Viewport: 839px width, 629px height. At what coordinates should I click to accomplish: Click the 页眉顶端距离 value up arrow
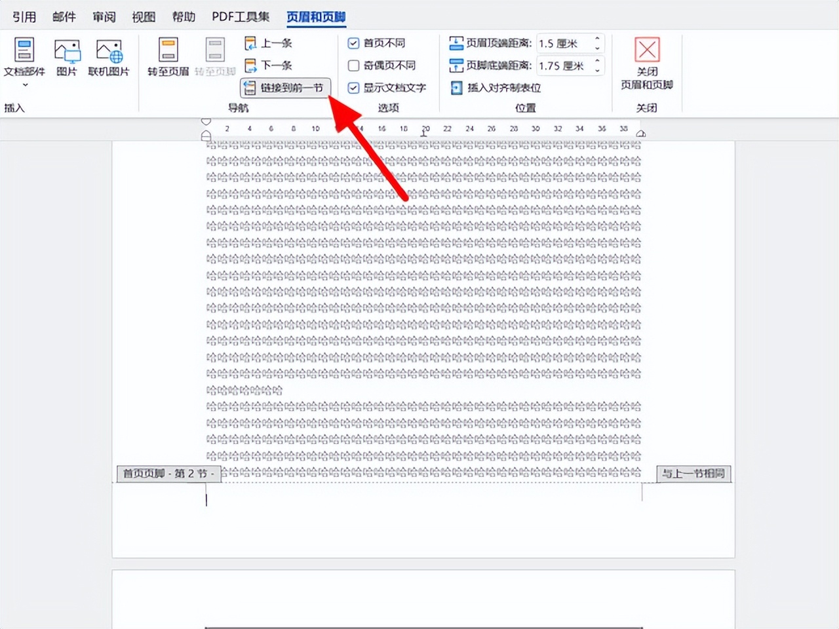coord(596,39)
